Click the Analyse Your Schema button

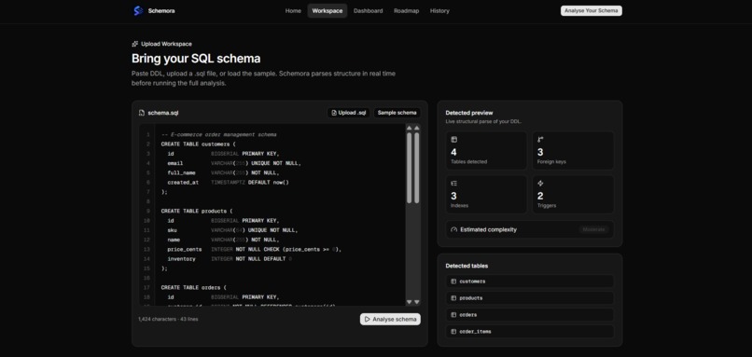[591, 10]
